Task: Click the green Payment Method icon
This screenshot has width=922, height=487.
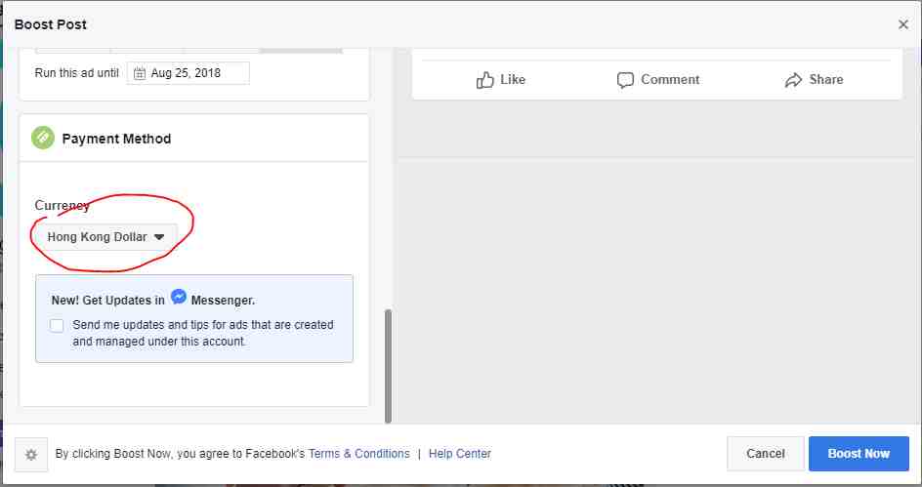Action: (x=43, y=138)
